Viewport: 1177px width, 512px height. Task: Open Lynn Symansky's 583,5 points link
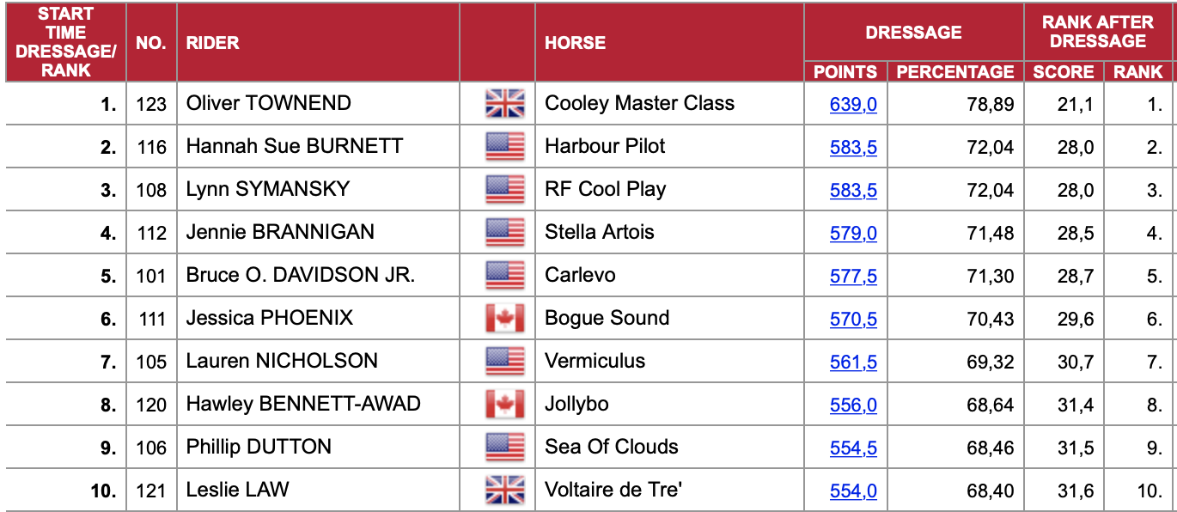pyautogui.click(x=853, y=191)
